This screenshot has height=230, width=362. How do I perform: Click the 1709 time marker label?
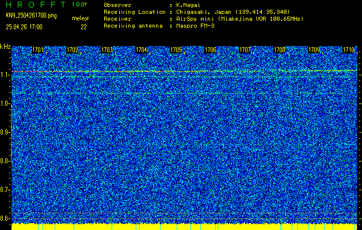[314, 50]
